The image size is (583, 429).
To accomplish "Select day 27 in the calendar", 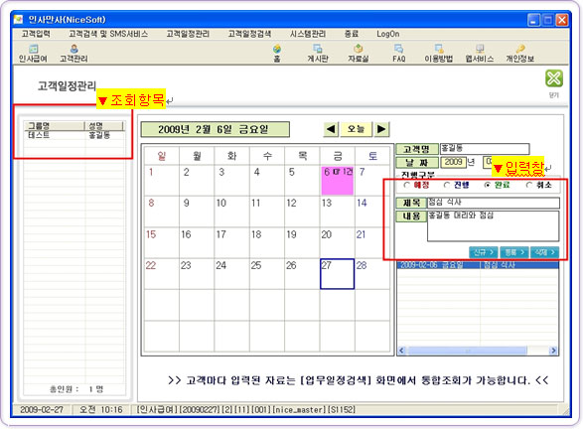I will click(x=337, y=274).
